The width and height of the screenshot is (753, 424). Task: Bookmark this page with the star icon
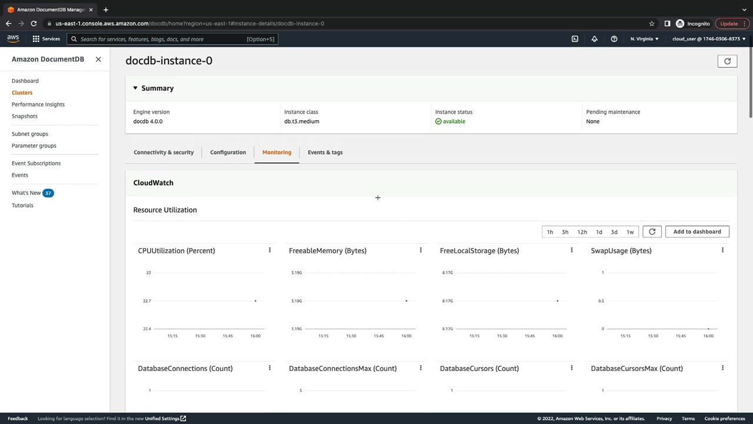[x=652, y=24]
